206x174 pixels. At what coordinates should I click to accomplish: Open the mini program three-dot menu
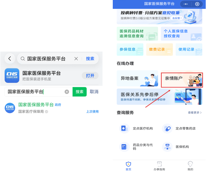click(x=185, y=4)
